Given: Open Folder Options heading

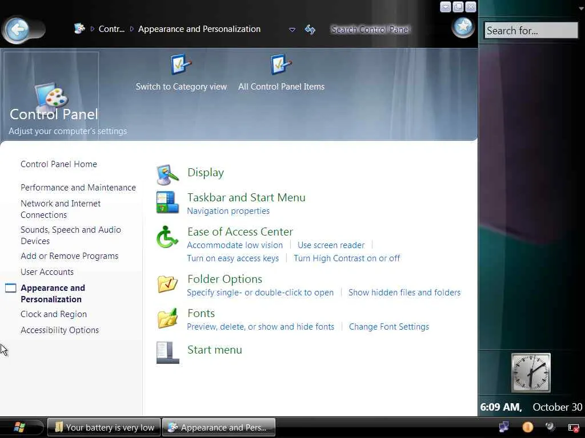Looking at the screenshot, I should pyautogui.click(x=225, y=279).
